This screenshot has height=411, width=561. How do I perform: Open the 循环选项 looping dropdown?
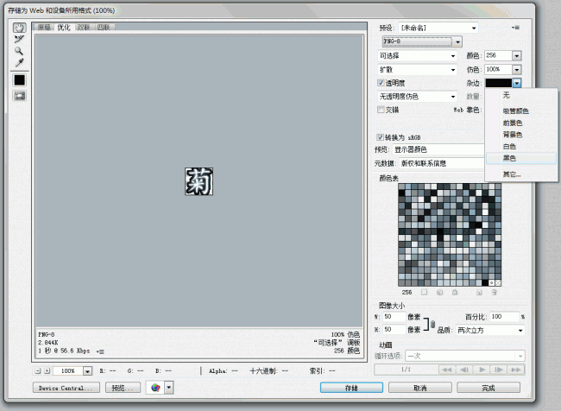point(464,356)
